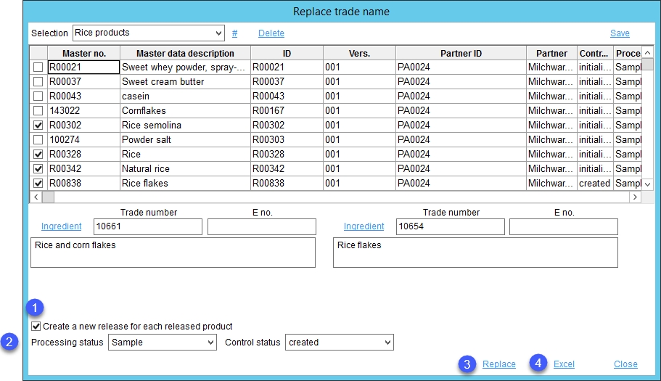This screenshot has height=381, width=661.
Task: Click the Trade number field containing 10654
Action: pyautogui.click(x=451, y=226)
